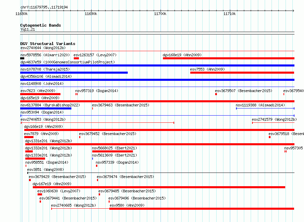Click the blue bar beneath nsv6137884
Image resolution: width=304 pixels, height=222 pixels.
[x=46, y=108]
